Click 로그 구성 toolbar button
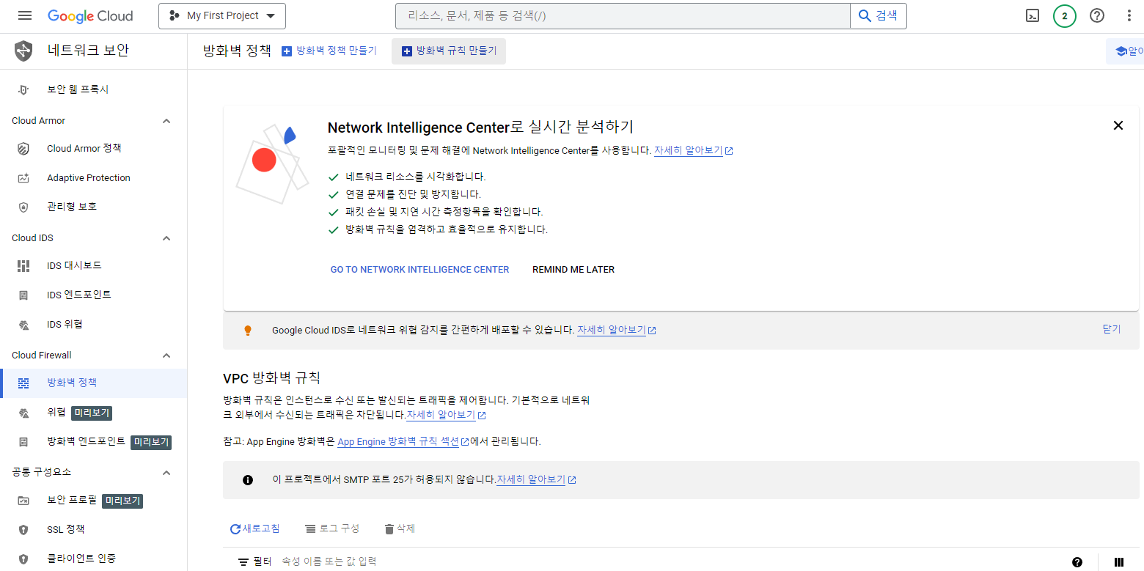Viewport: 1144px width, 571px height. tap(332, 528)
